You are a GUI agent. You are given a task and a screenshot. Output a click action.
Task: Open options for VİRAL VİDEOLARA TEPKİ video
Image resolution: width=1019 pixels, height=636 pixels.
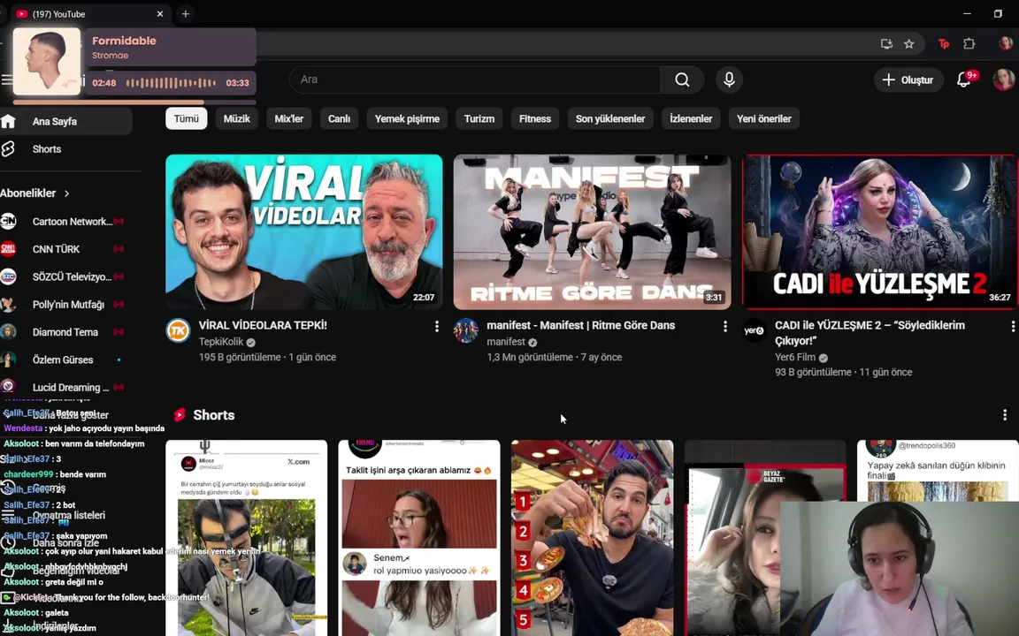pyautogui.click(x=437, y=327)
